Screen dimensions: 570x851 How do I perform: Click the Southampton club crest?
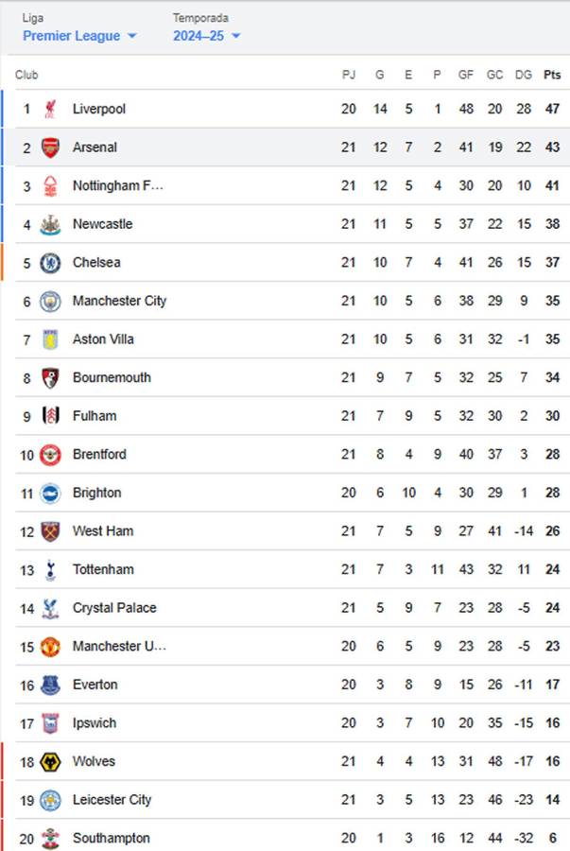coord(49,838)
